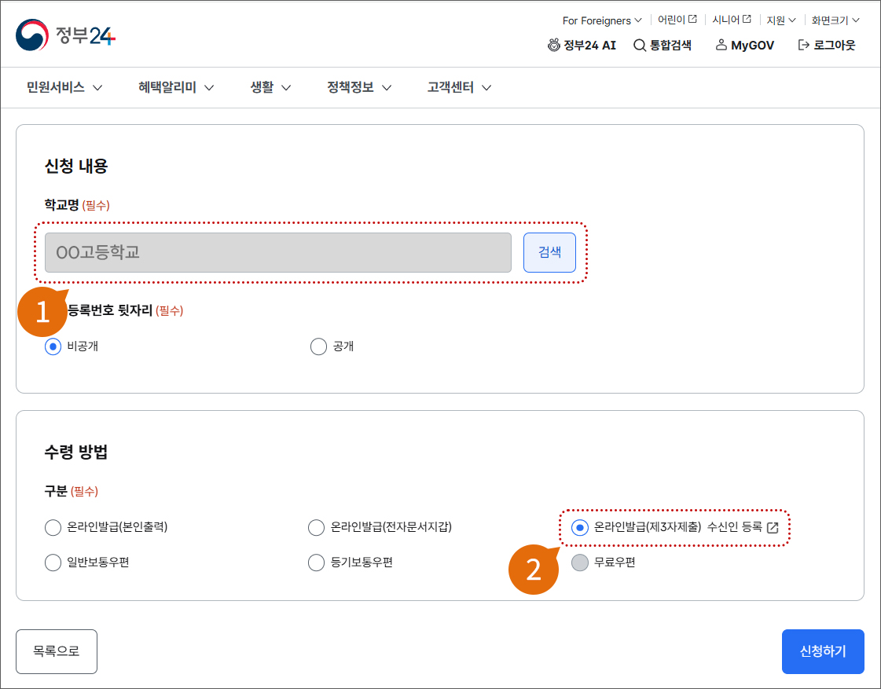881x689 pixels.
Task: Click 통합검색 text
Action: click(670, 45)
